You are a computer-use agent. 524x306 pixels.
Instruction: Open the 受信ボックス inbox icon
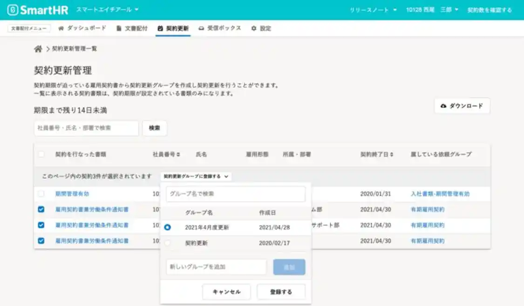(200, 28)
